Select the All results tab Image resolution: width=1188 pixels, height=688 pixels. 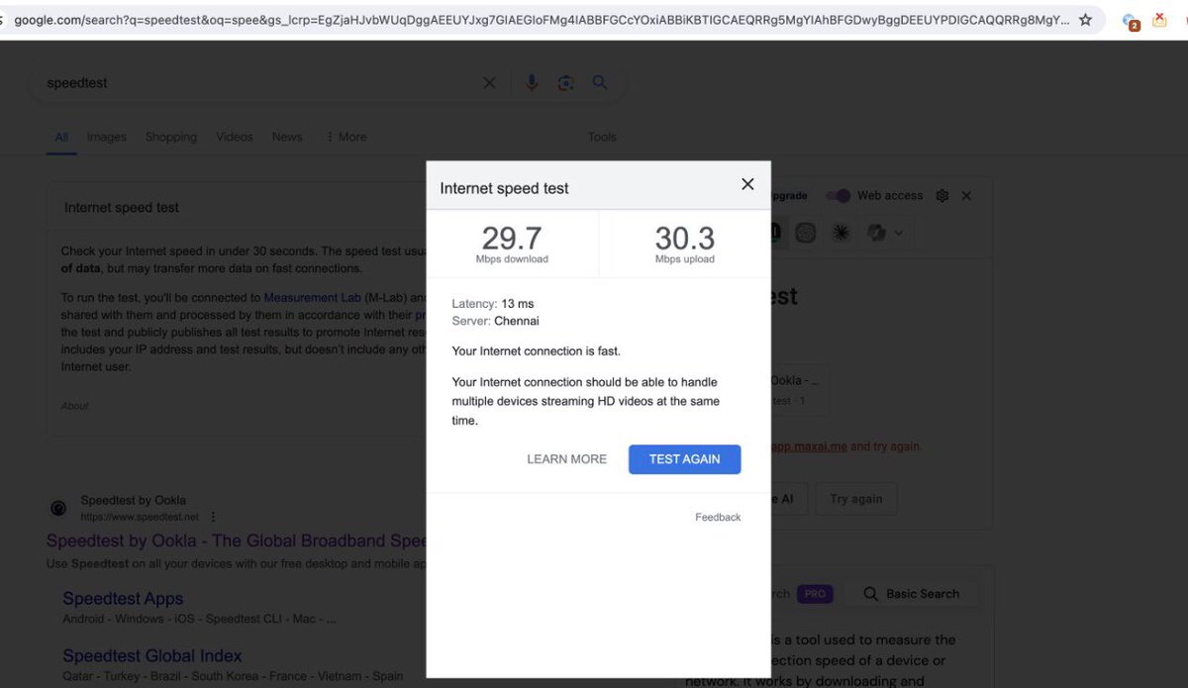point(61,137)
